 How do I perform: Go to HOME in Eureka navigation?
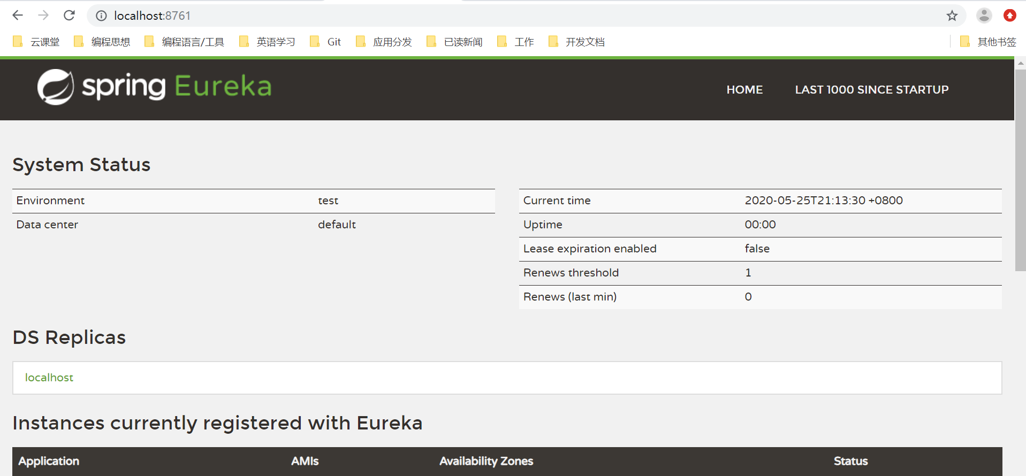[744, 90]
